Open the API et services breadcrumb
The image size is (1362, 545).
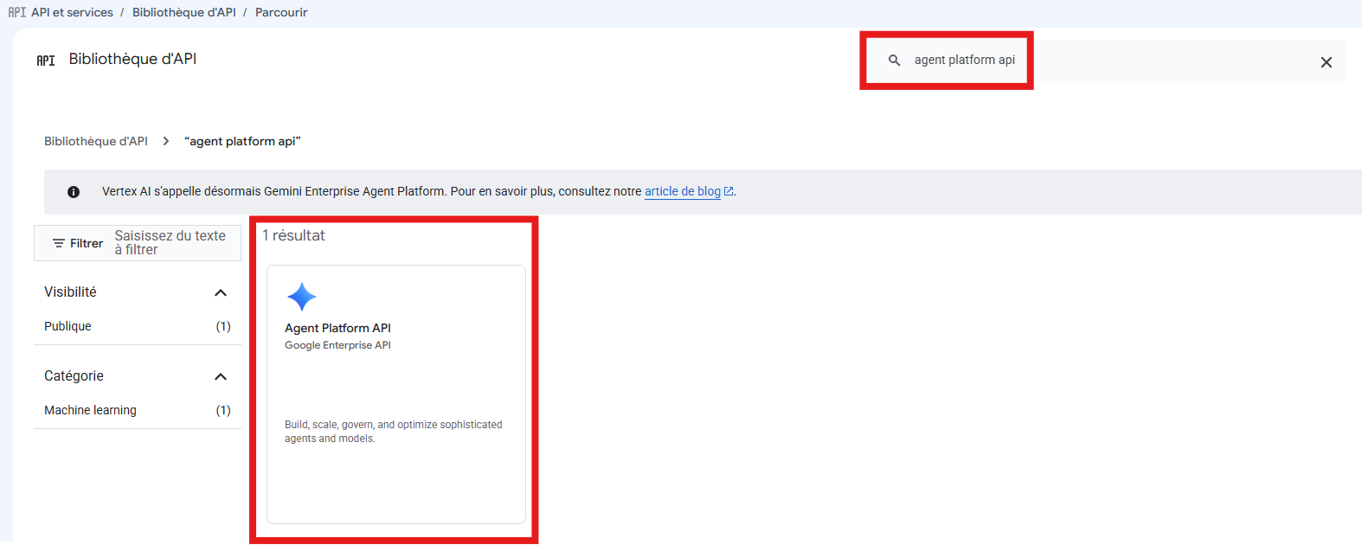pyautogui.click(x=72, y=12)
